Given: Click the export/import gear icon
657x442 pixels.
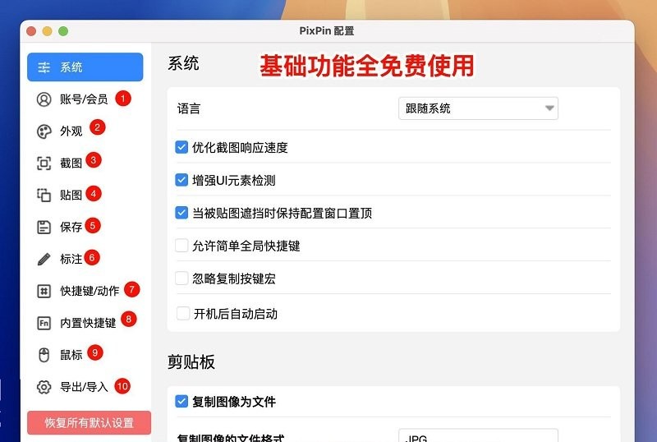Looking at the screenshot, I should [x=44, y=387].
